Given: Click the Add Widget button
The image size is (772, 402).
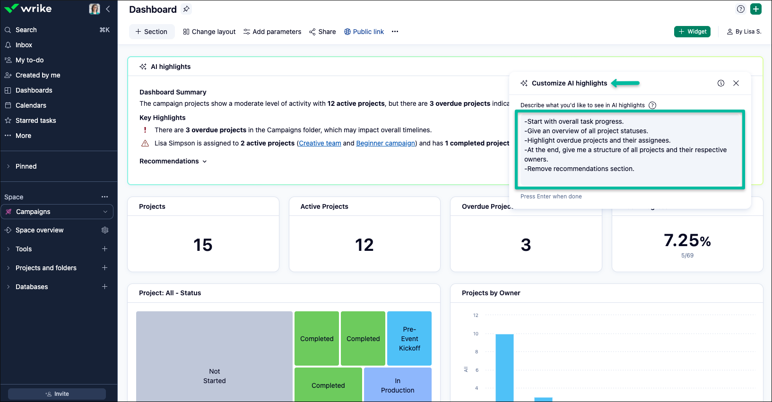Looking at the screenshot, I should 692,32.
